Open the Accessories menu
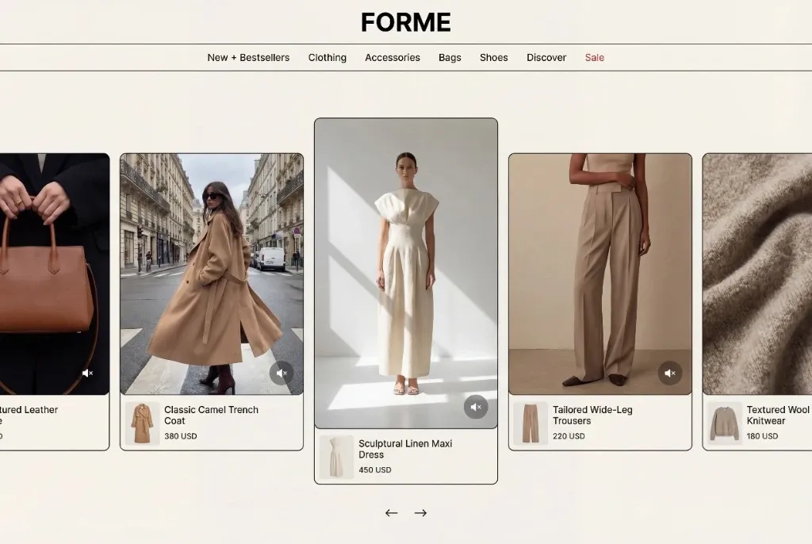This screenshot has height=544, width=812. tap(393, 58)
